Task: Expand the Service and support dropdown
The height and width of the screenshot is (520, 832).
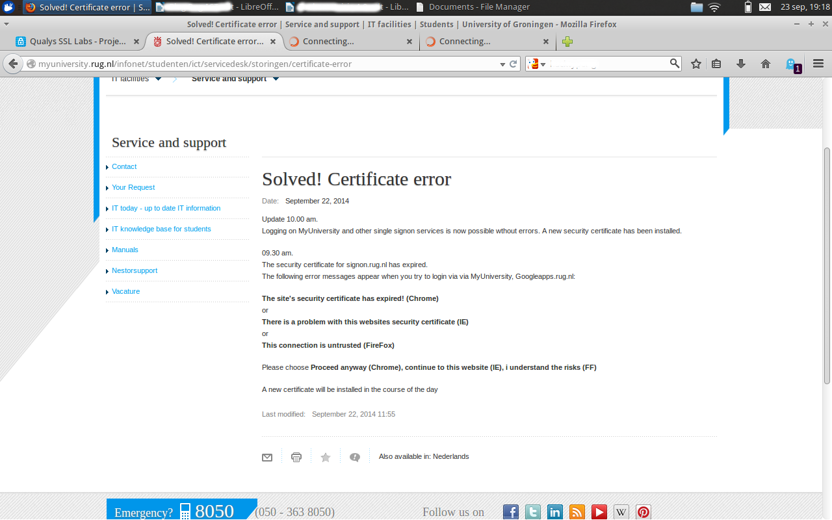Action: click(276, 79)
